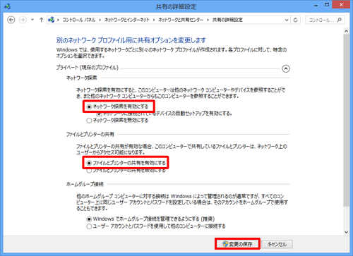Click 変更の保存 button
The image size is (353, 256).
click(237, 244)
